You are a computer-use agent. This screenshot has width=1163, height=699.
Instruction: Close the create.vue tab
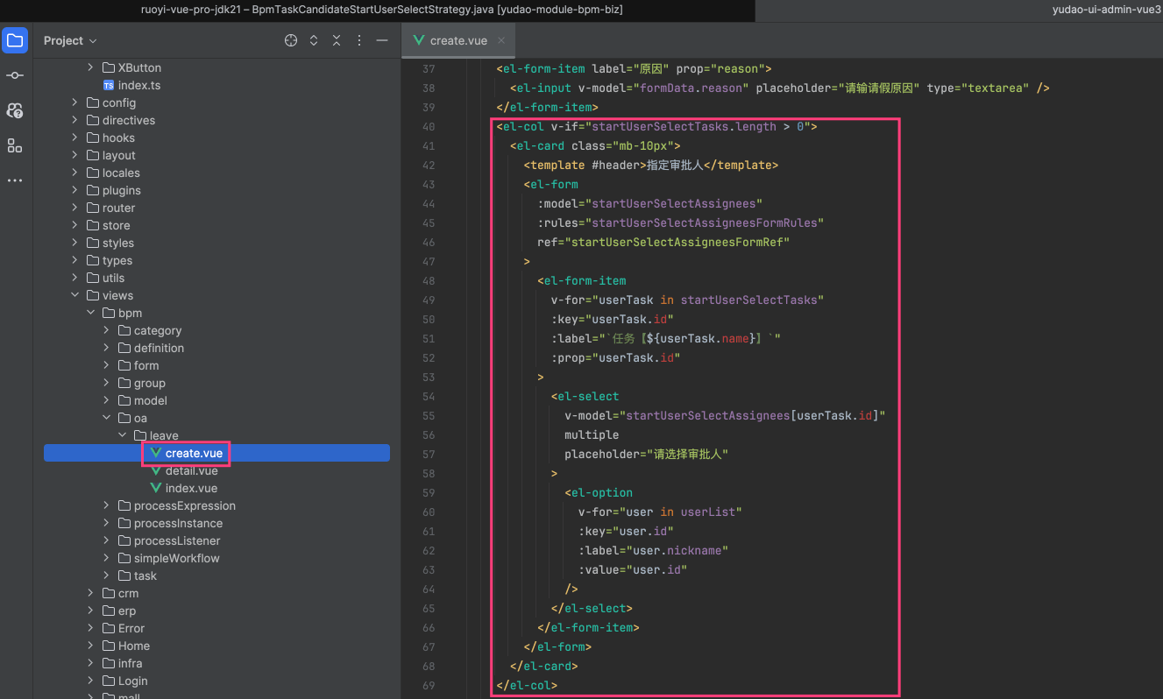pyautogui.click(x=501, y=40)
